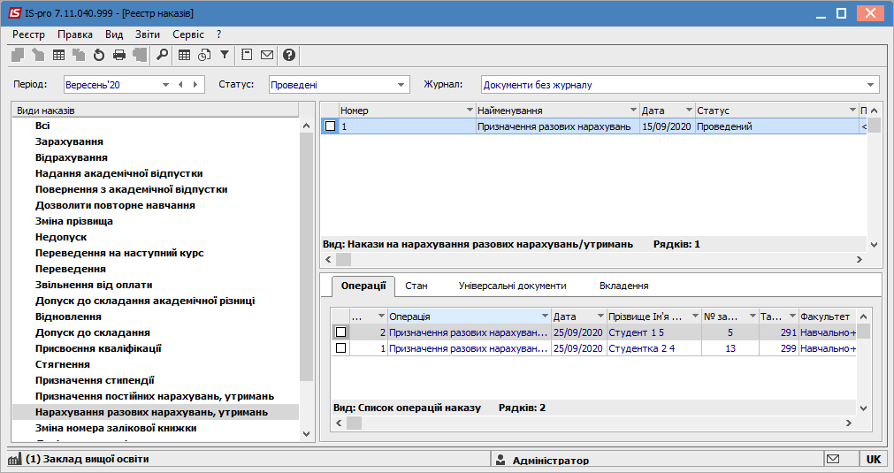Select Відрахування order type

[x=72, y=157]
